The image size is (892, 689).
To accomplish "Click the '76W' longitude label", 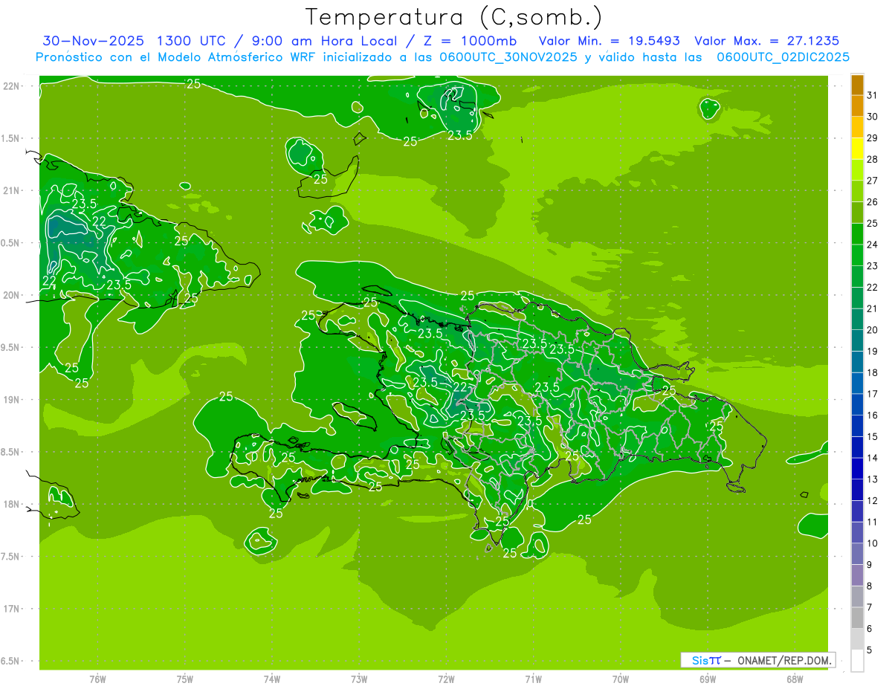I will [97, 679].
